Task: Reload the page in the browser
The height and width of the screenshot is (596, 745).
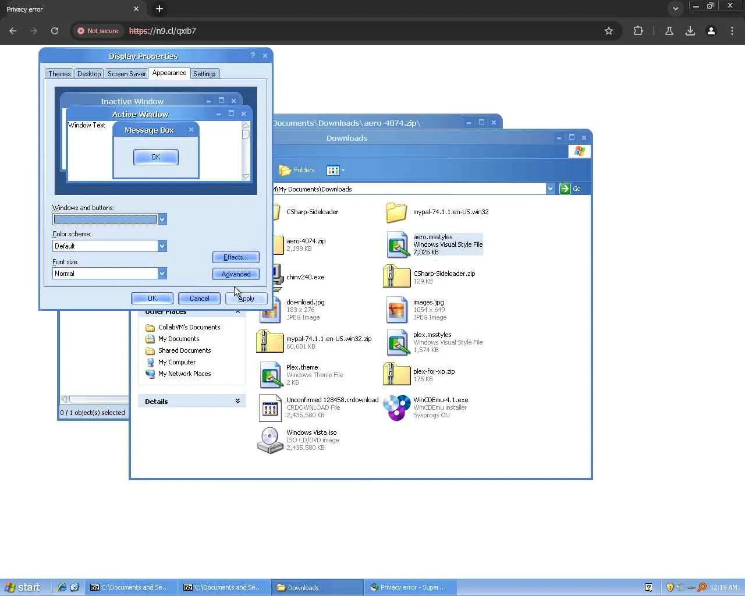Action: click(x=55, y=31)
